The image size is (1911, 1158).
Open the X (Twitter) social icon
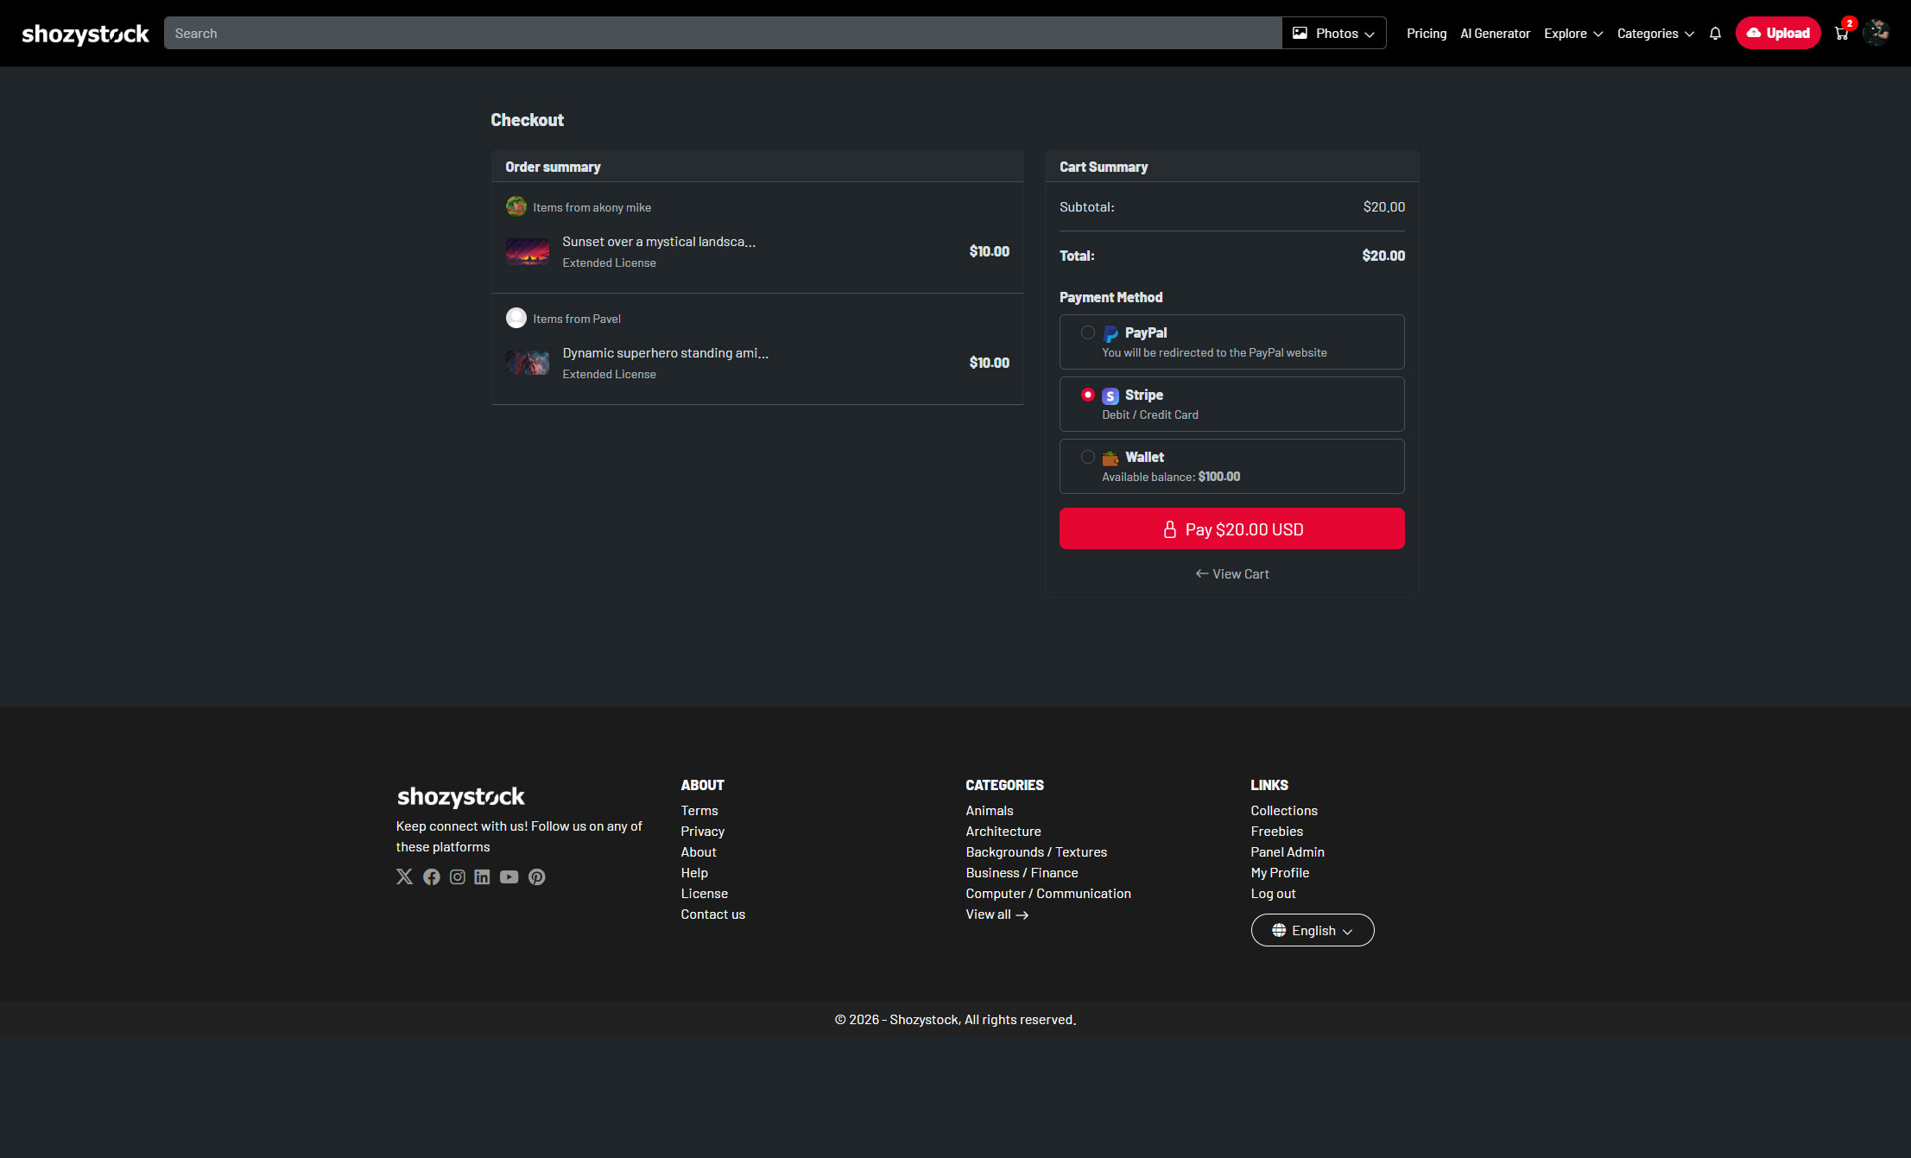(404, 876)
